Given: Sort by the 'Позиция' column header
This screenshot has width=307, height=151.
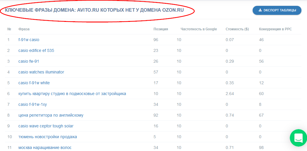Looking at the screenshot, I should 161,29.
